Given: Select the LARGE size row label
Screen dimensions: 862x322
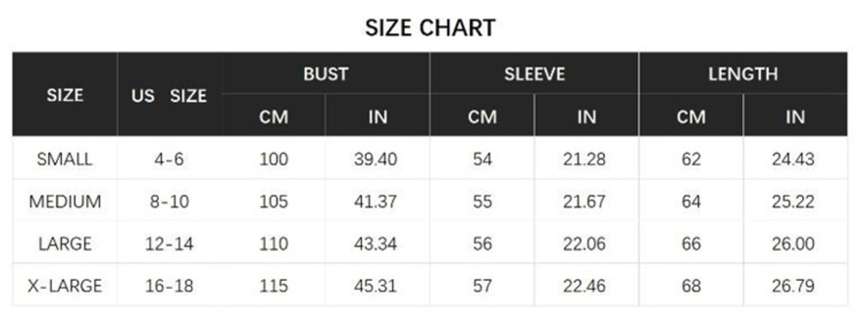Looking at the screenshot, I should click(65, 243).
